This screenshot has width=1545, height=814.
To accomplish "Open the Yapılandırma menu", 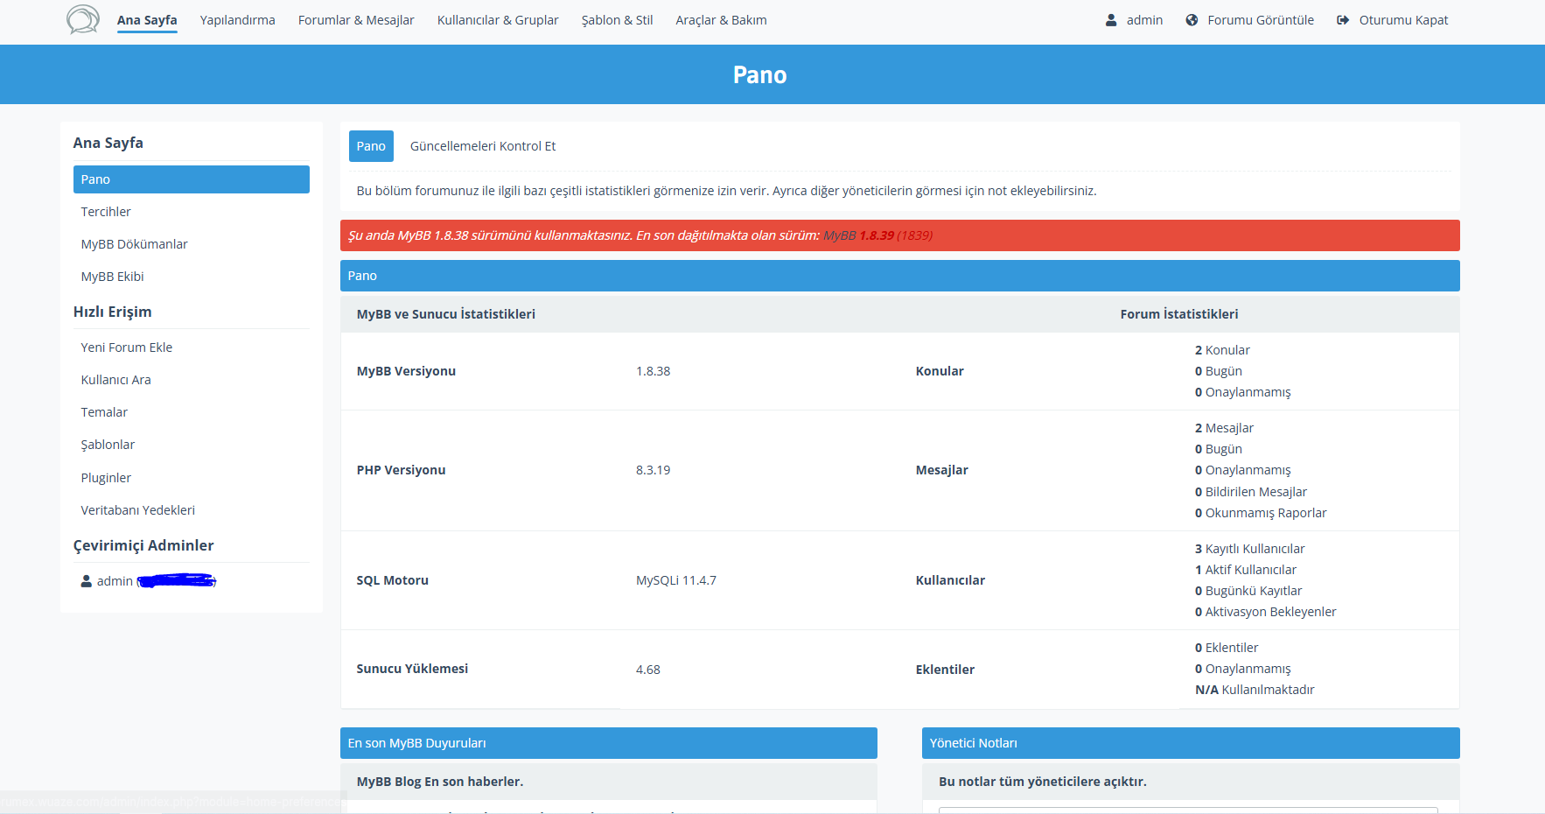I will 237,20.
